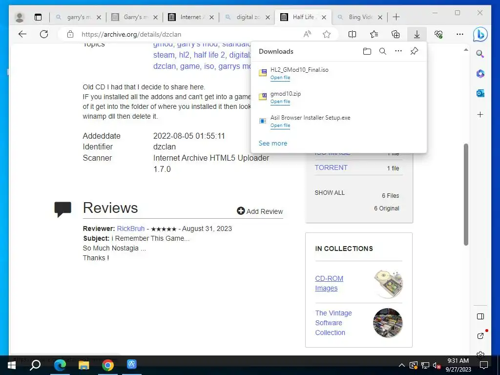Switch to the Bing Vide tab
Image resolution: width=500 pixels, height=375 pixels.
[x=359, y=17]
